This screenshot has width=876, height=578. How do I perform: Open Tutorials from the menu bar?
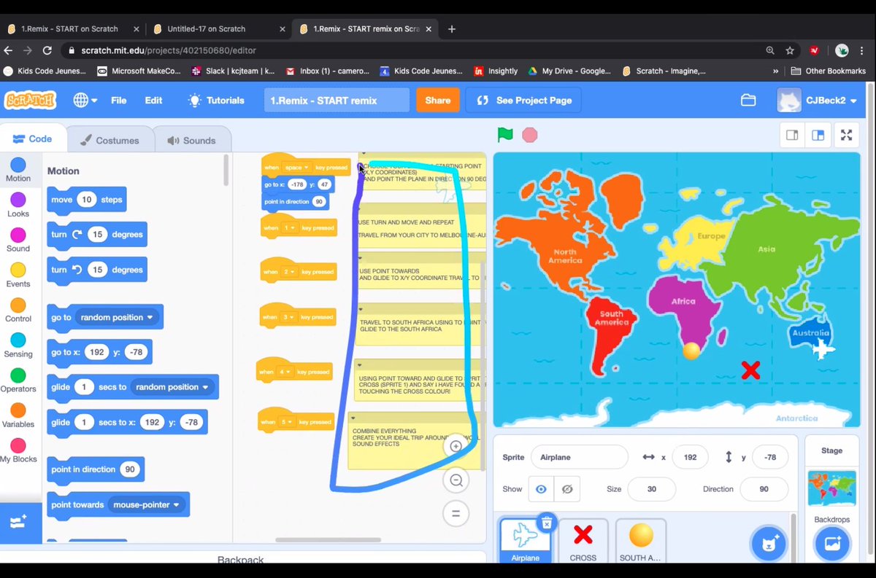click(216, 100)
